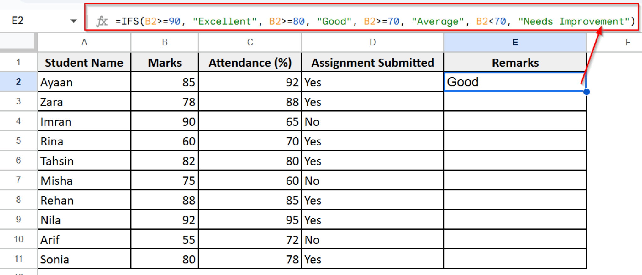Select the empty Remarks cell for Zara

(514, 102)
